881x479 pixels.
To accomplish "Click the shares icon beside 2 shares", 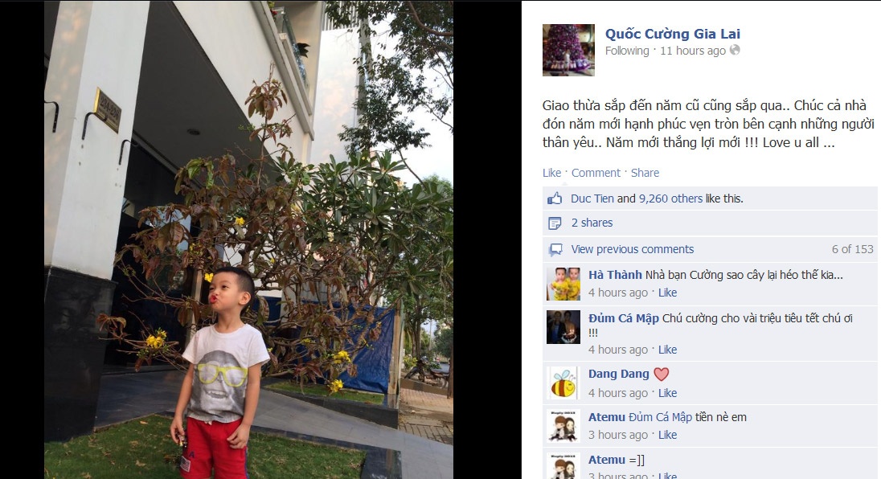I will click(x=555, y=223).
